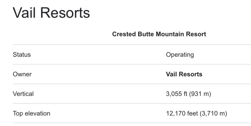The height and width of the screenshot is (126, 251).
Task: Click the Vail Resorts page heading
Action: (51, 13)
